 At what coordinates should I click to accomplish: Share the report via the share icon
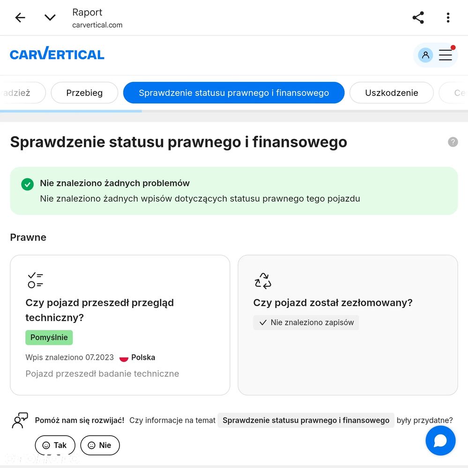[418, 18]
